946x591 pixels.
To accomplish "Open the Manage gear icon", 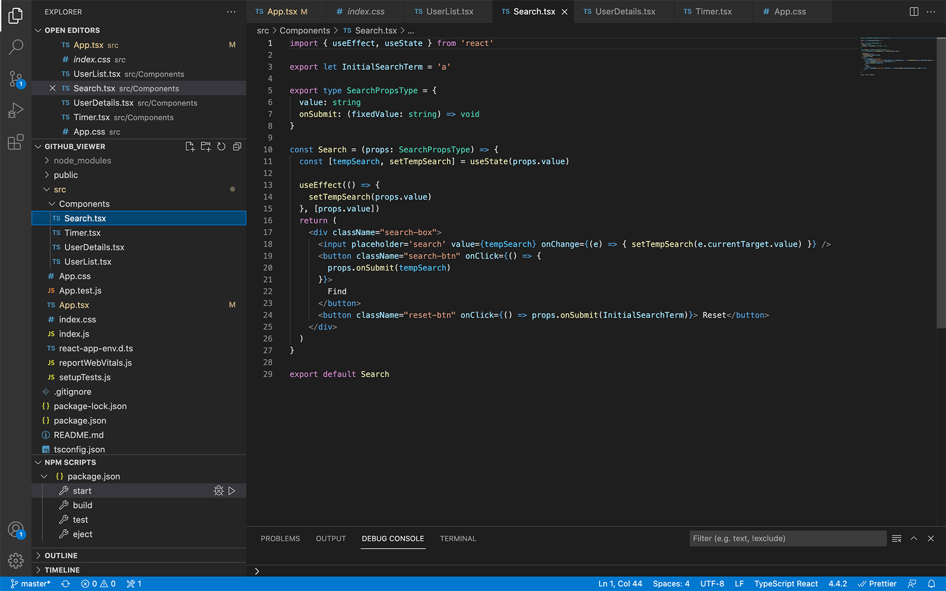I will (16, 561).
